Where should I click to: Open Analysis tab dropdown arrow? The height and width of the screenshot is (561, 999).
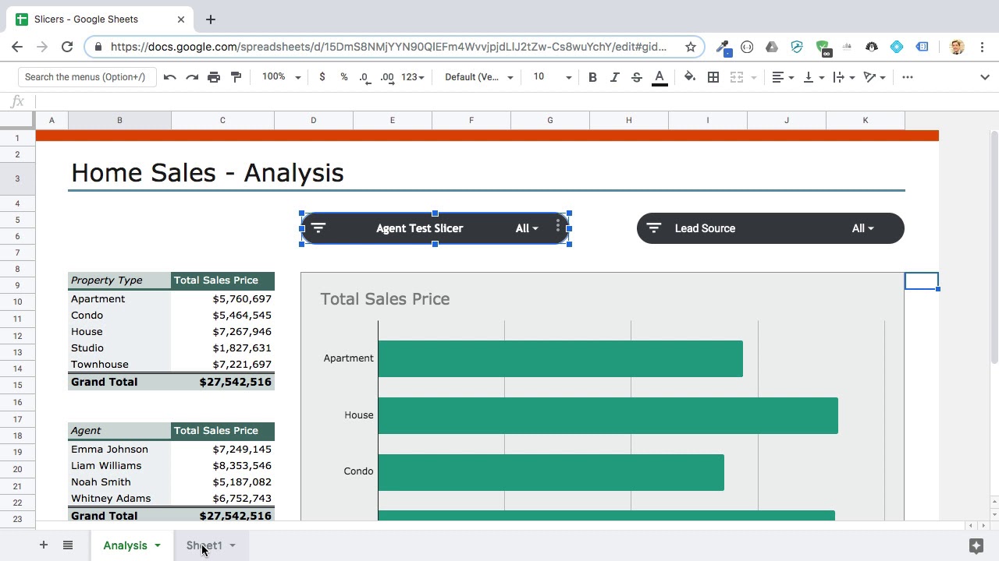[x=158, y=545]
